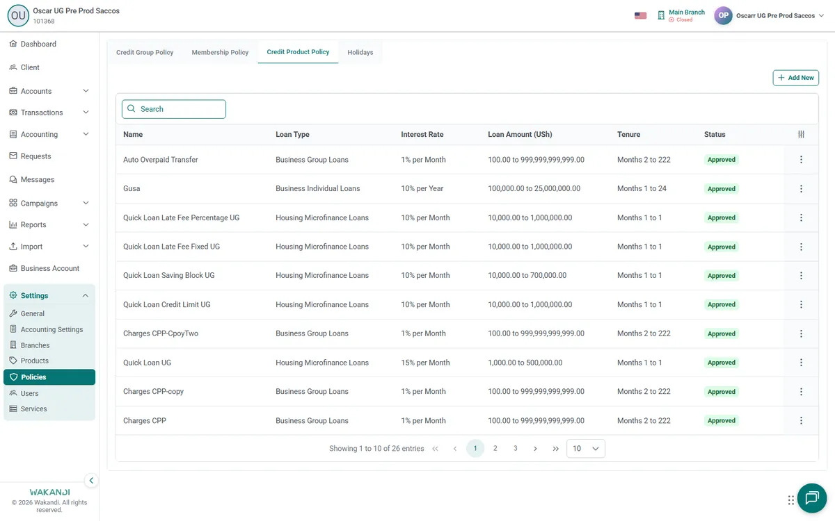Click Approved status of Gusa row
This screenshot has height=521, width=835.
[x=722, y=189]
